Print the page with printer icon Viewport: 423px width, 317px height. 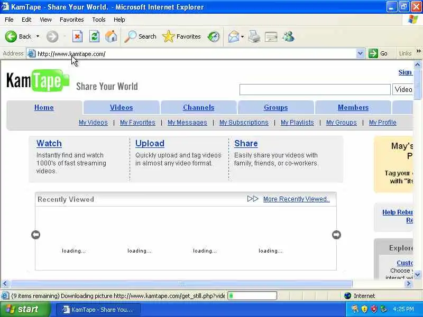254,36
